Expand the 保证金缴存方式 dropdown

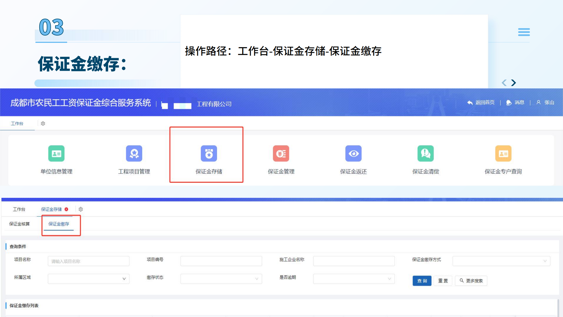click(x=501, y=261)
